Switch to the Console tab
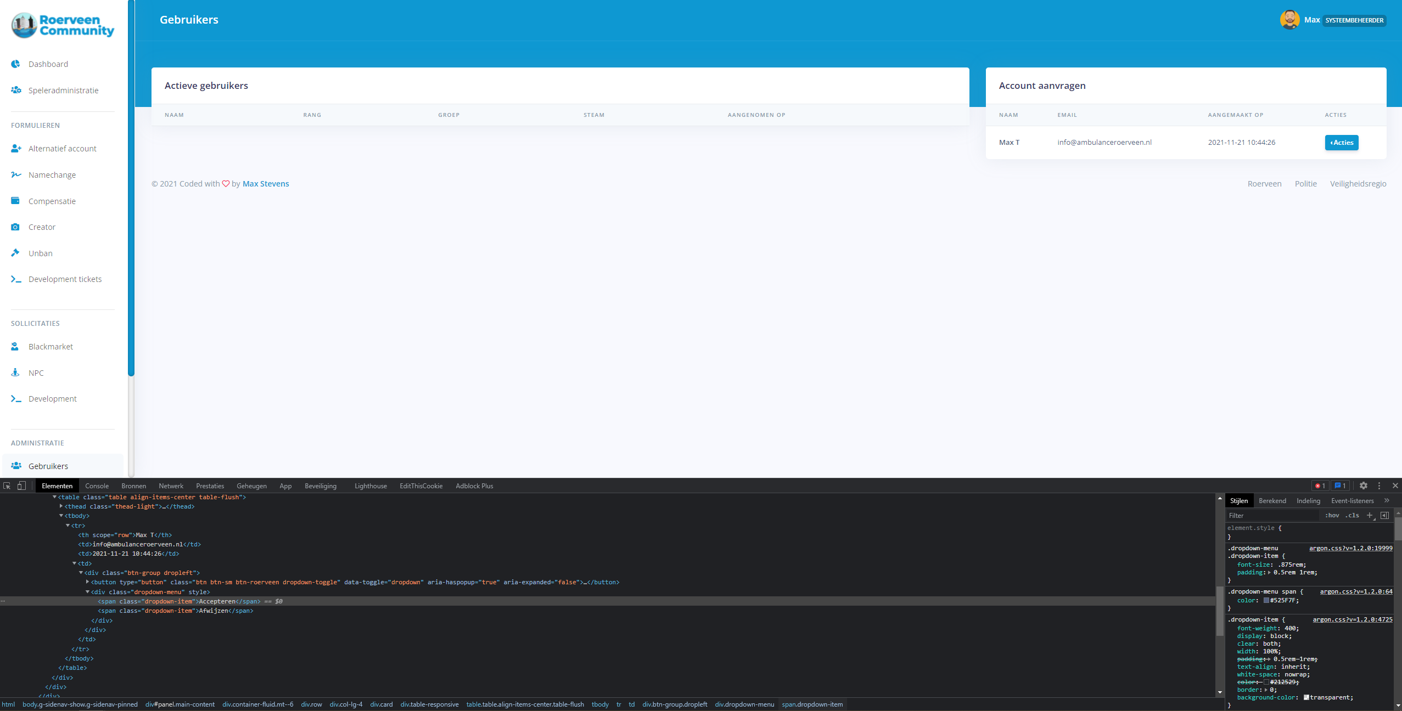This screenshot has height=711, width=1402. pos(97,486)
